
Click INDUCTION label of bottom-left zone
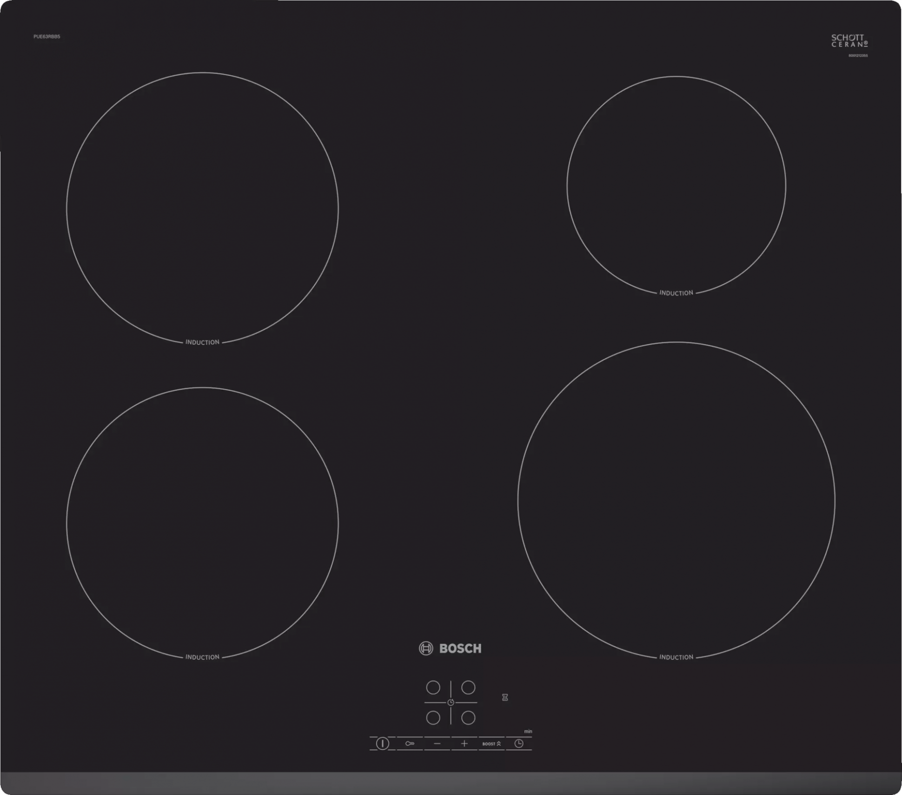click(x=202, y=657)
